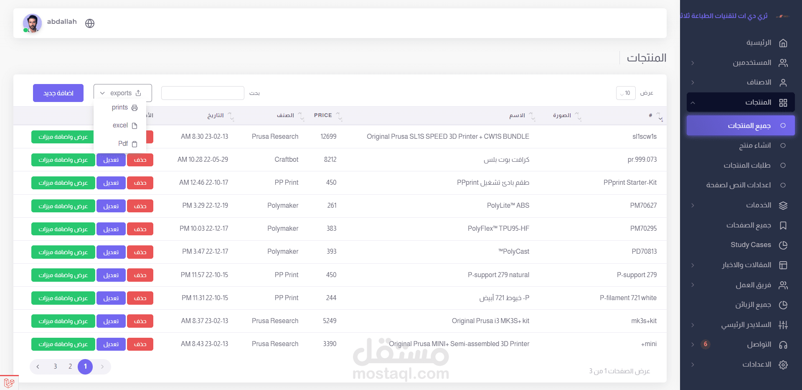Go to page 2 in pagination
This screenshot has height=390, width=802.
click(x=70, y=367)
